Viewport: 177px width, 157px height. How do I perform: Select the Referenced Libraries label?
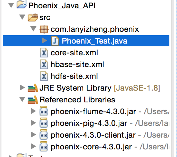77,100
